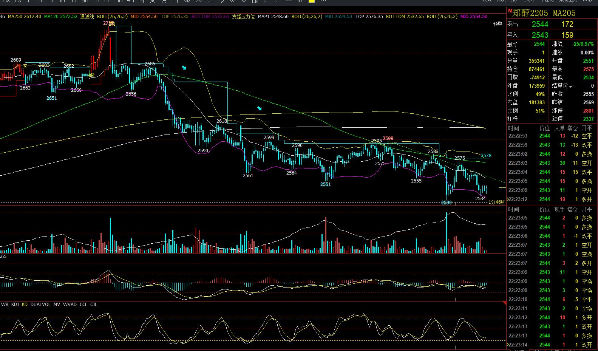Click the 支撑压力位 indicator label
Viewport: 598px width, 351px height.
(x=243, y=17)
